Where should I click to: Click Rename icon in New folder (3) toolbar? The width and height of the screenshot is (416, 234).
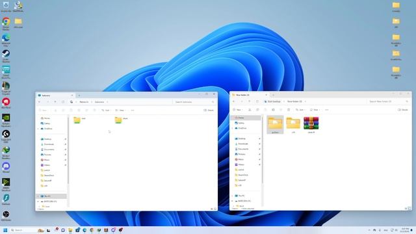pos(273,110)
